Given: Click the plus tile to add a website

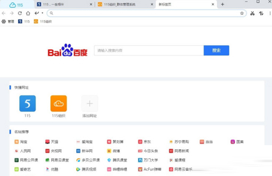Looking at the screenshot, I should pos(90,103).
